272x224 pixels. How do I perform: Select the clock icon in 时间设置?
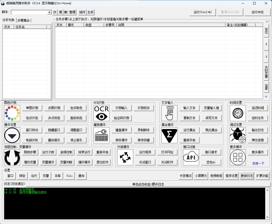click(x=237, y=113)
